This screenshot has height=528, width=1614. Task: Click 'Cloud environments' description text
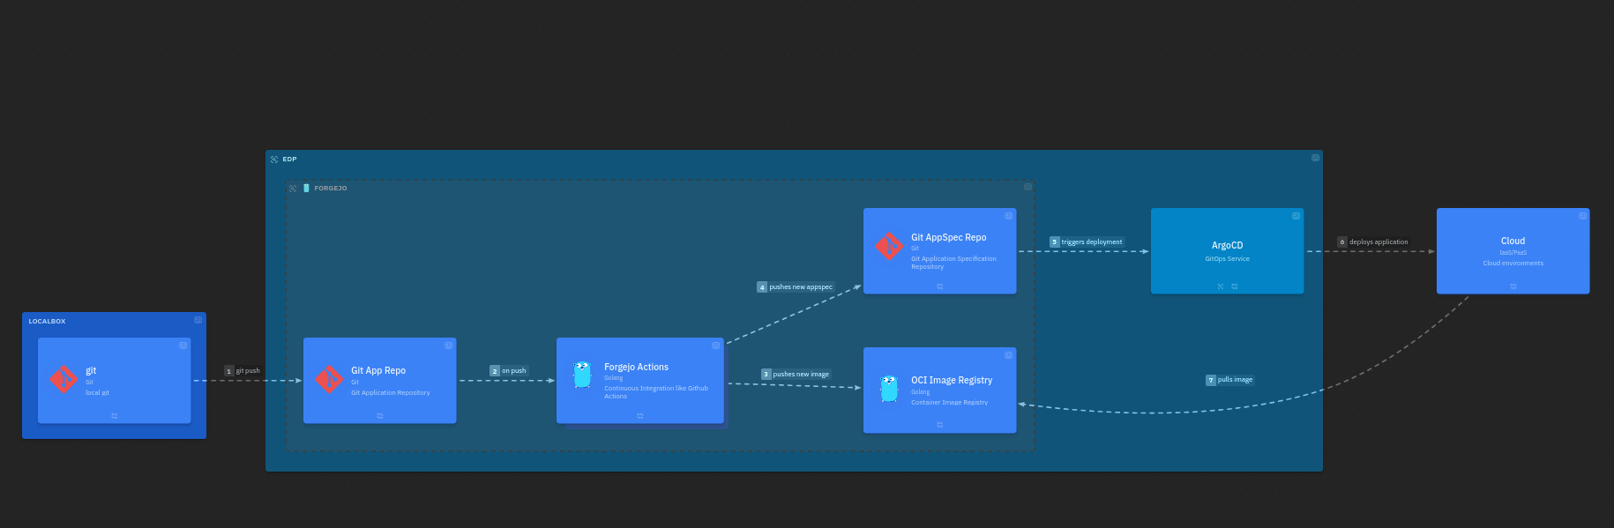1513,264
